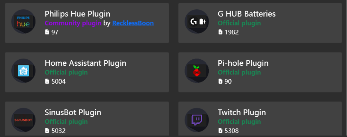Click the purple Community plugin label

point(73,23)
